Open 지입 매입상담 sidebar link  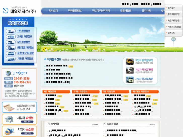tap(173, 14)
